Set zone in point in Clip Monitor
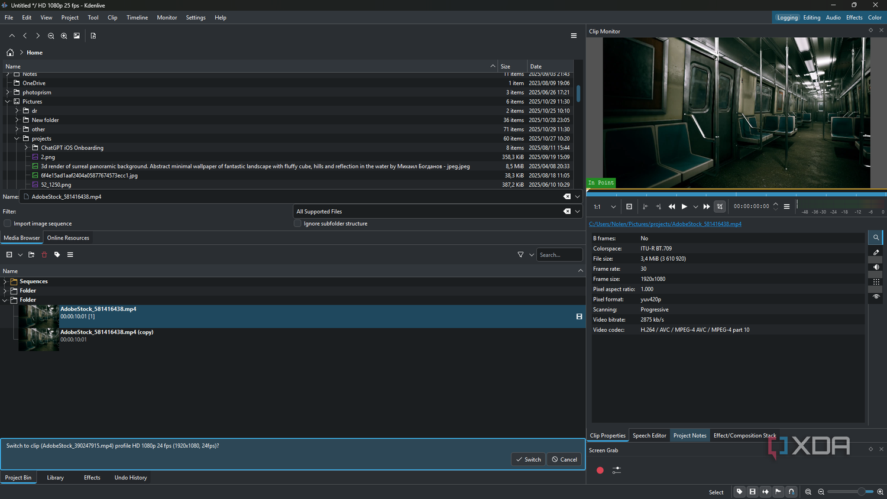The image size is (887, 499). coord(645,207)
